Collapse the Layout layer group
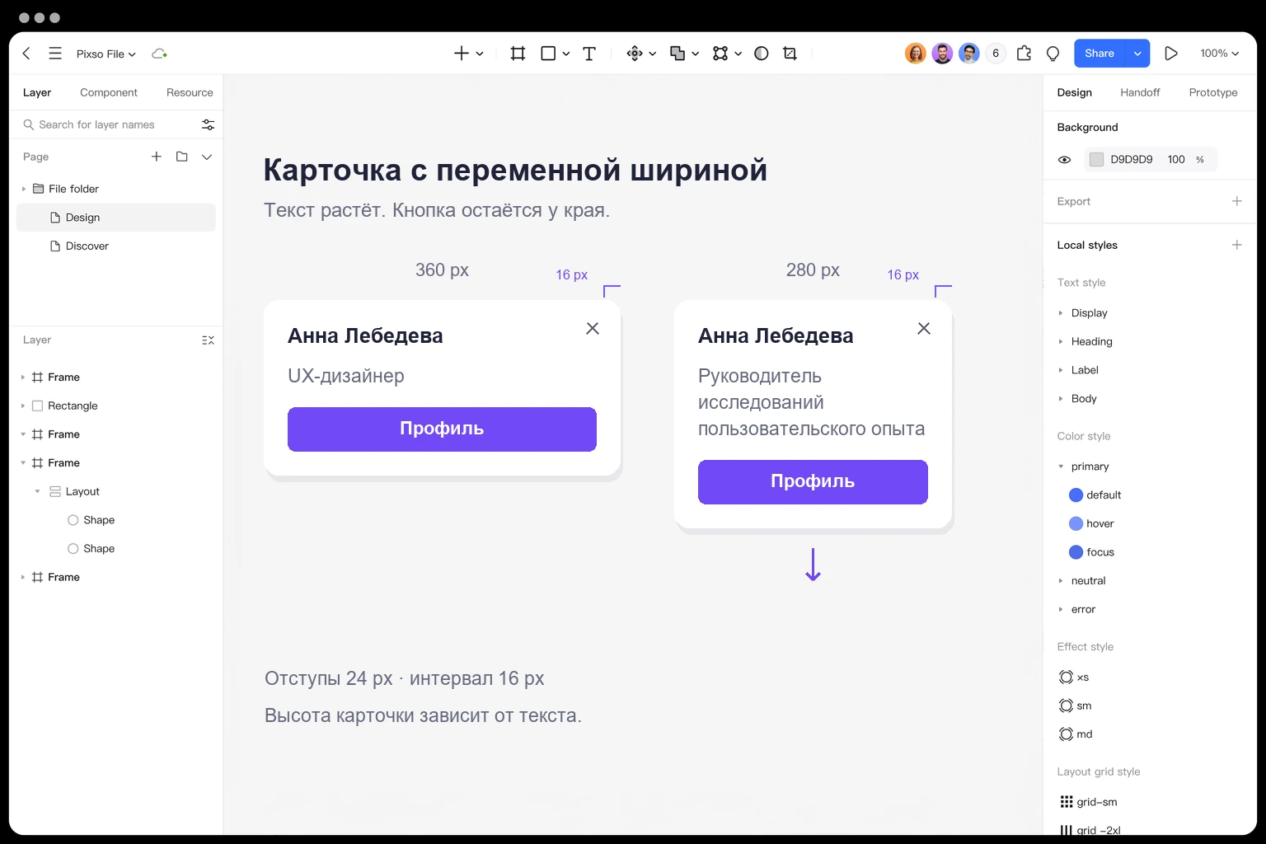 tap(37, 491)
